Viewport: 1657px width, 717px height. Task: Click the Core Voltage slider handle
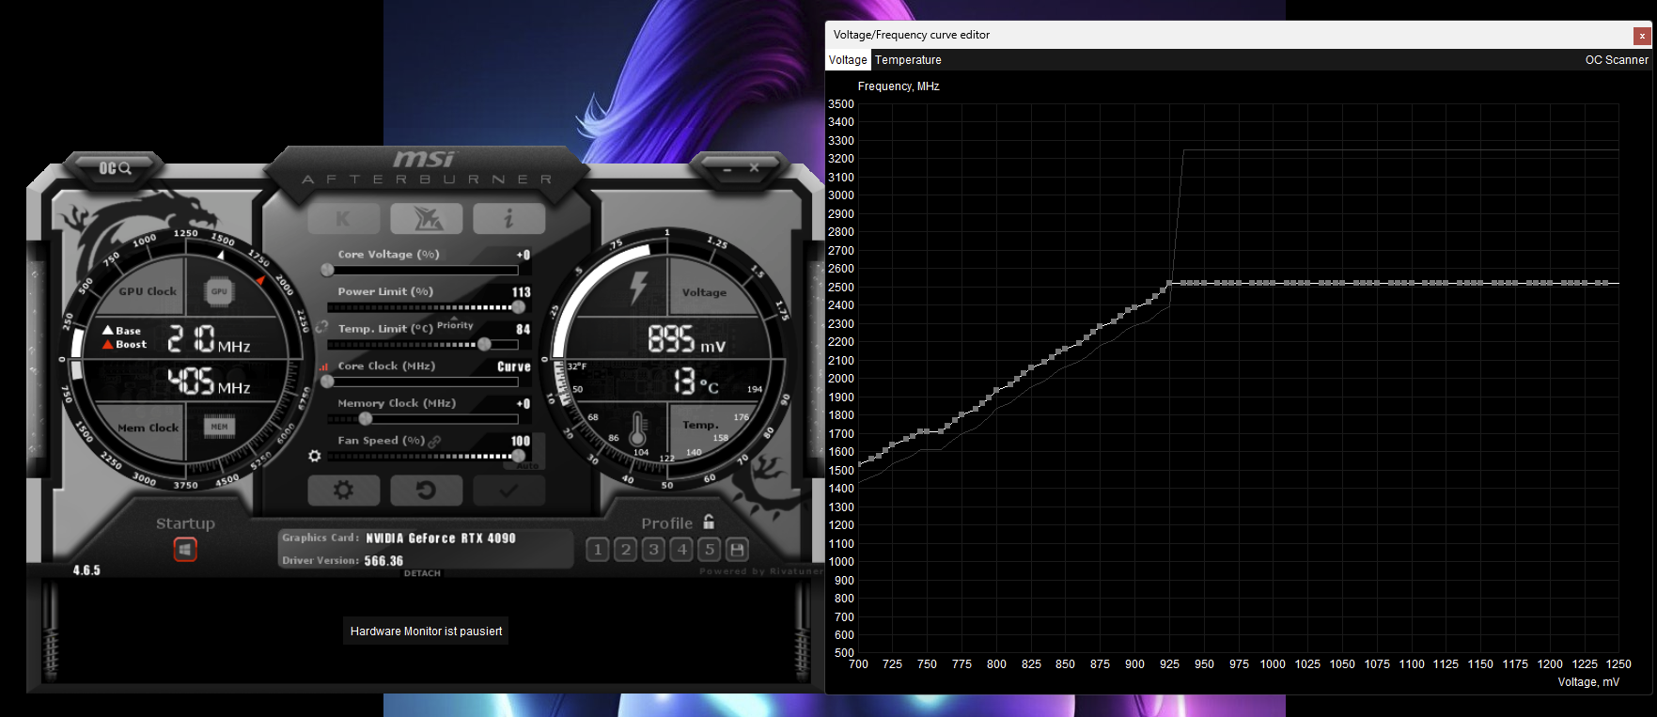click(x=327, y=270)
